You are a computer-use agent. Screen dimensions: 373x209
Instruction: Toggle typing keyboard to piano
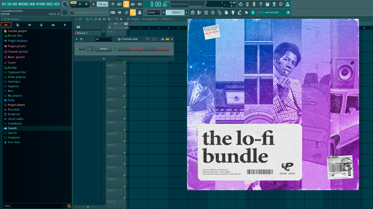[x=113, y=12]
